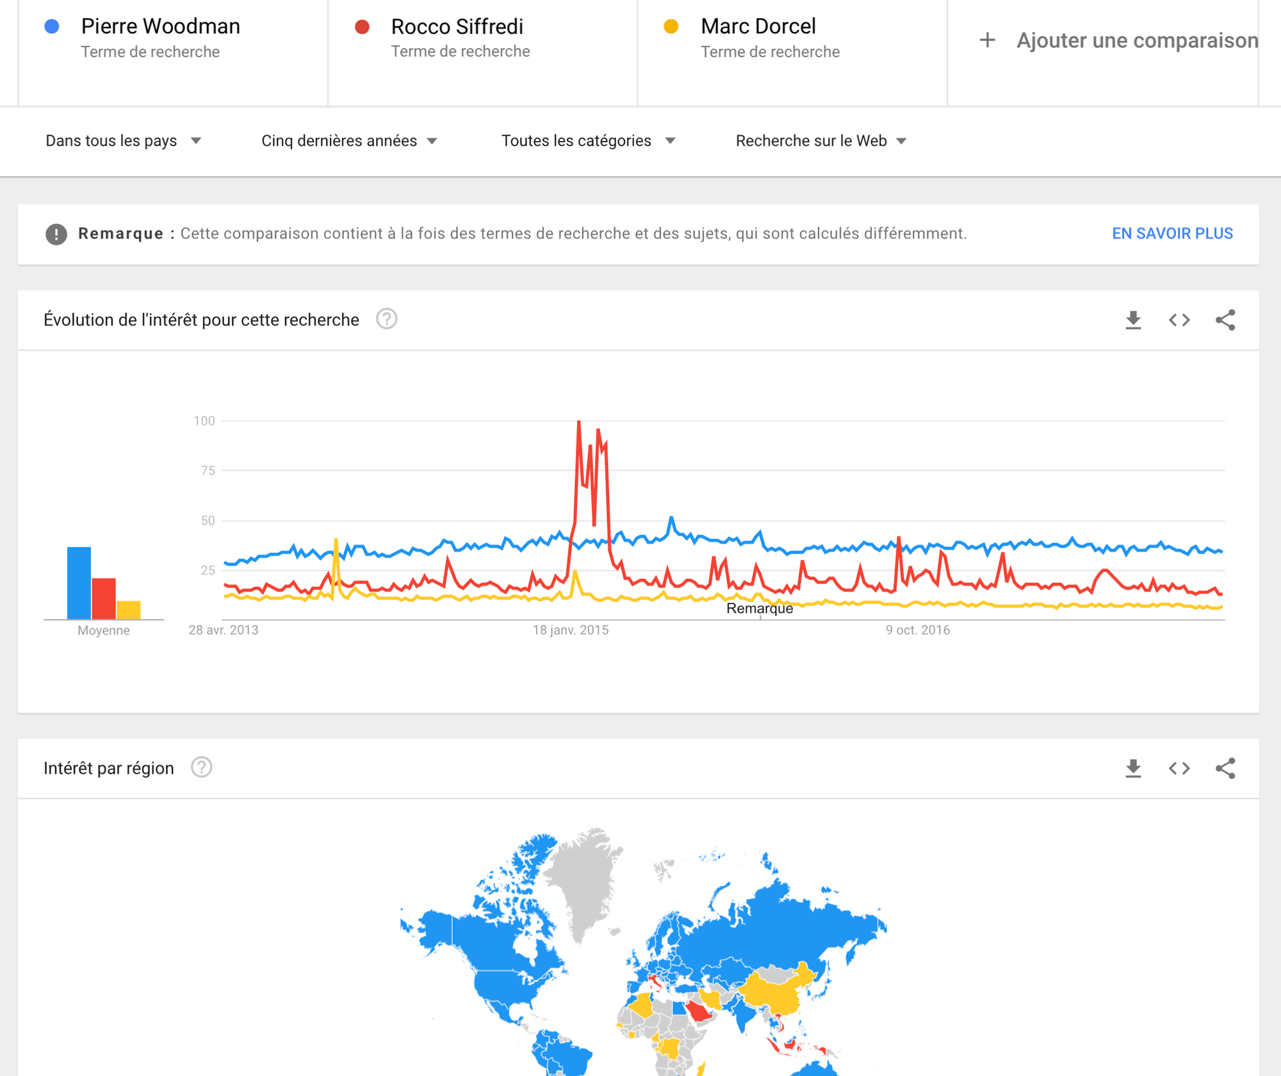Select the Pierre Woodman search term

point(160,27)
